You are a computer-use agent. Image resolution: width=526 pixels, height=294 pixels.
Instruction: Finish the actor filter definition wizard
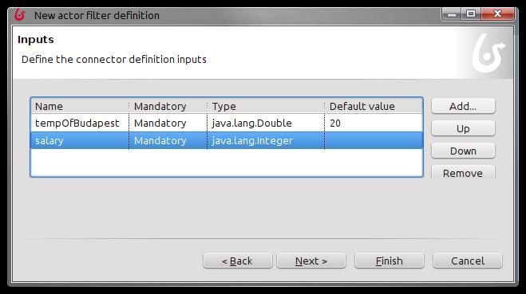pyautogui.click(x=390, y=261)
